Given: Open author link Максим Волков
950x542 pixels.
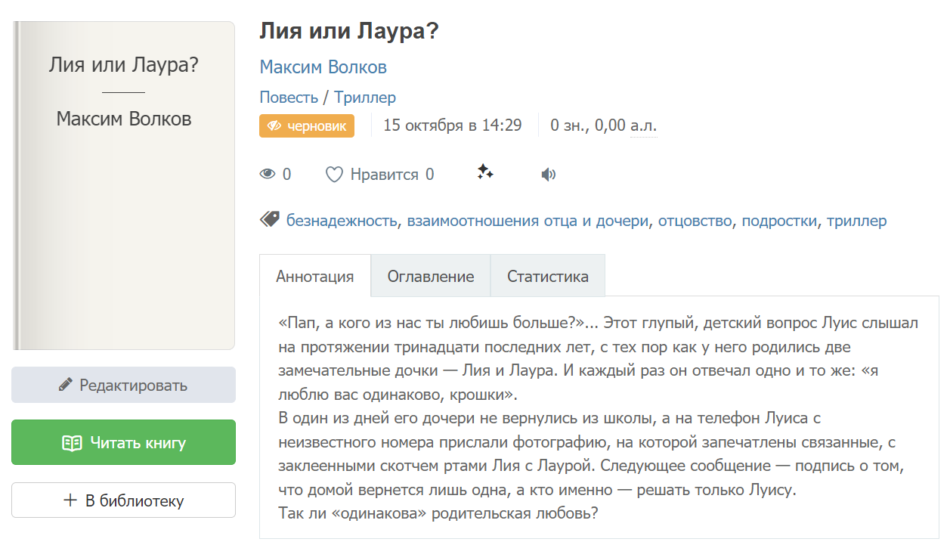Looking at the screenshot, I should click(x=323, y=67).
